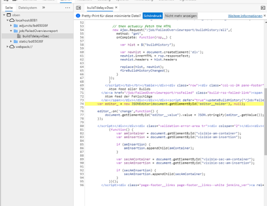
Task: Open the three-dot navigator options menu
Action: pos(68,8)
